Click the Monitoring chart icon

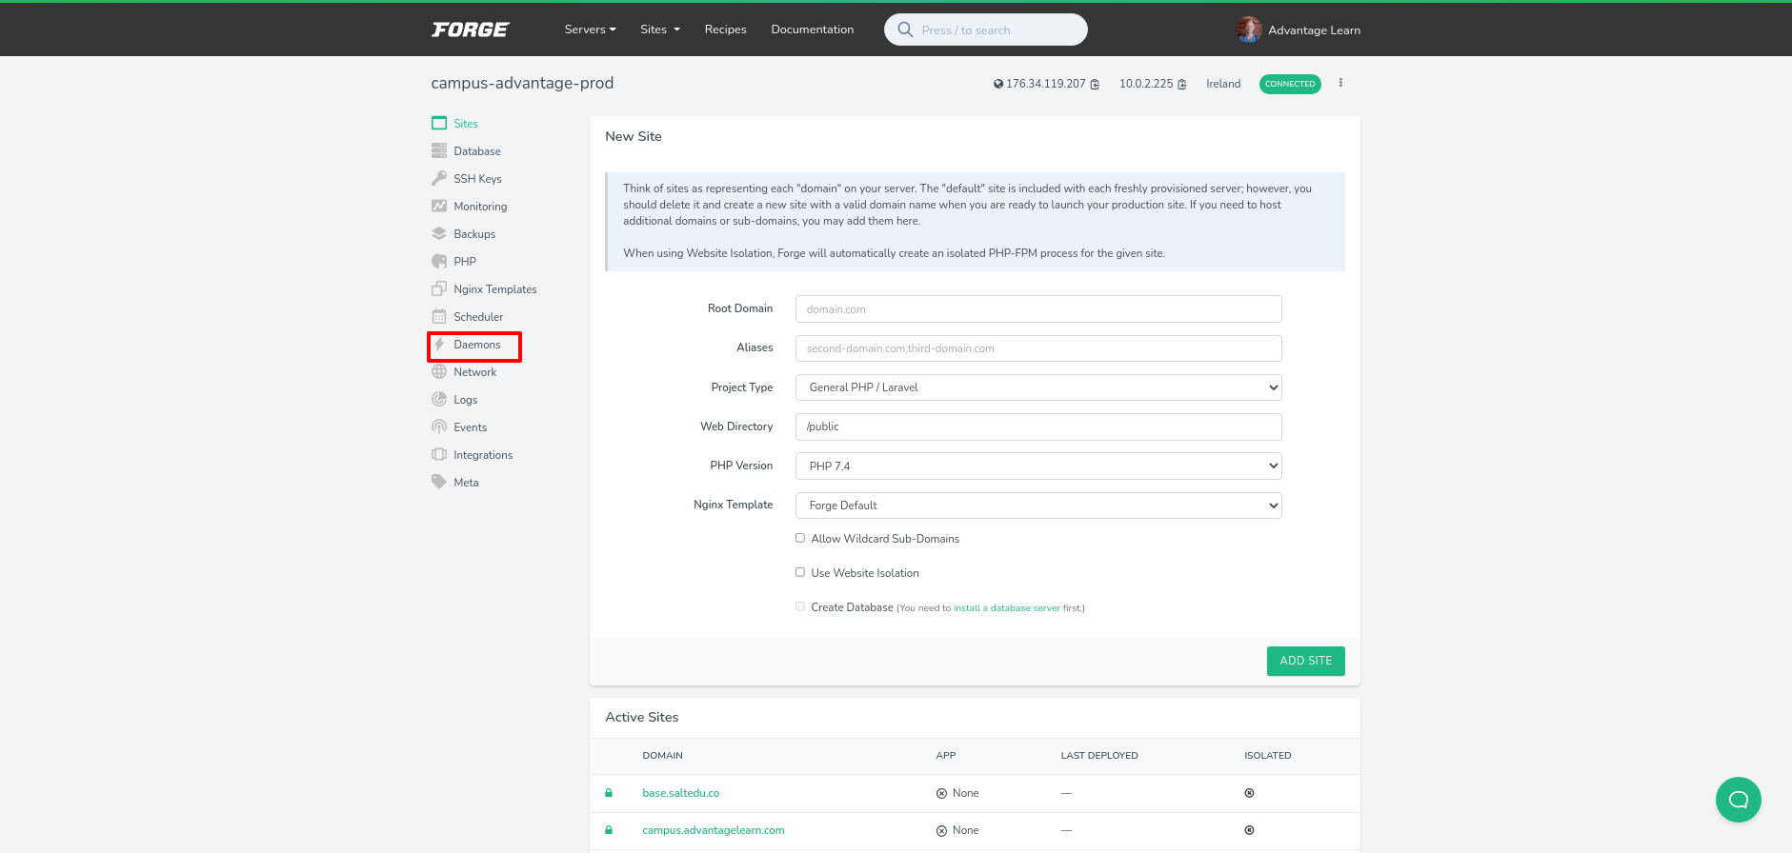click(x=439, y=206)
